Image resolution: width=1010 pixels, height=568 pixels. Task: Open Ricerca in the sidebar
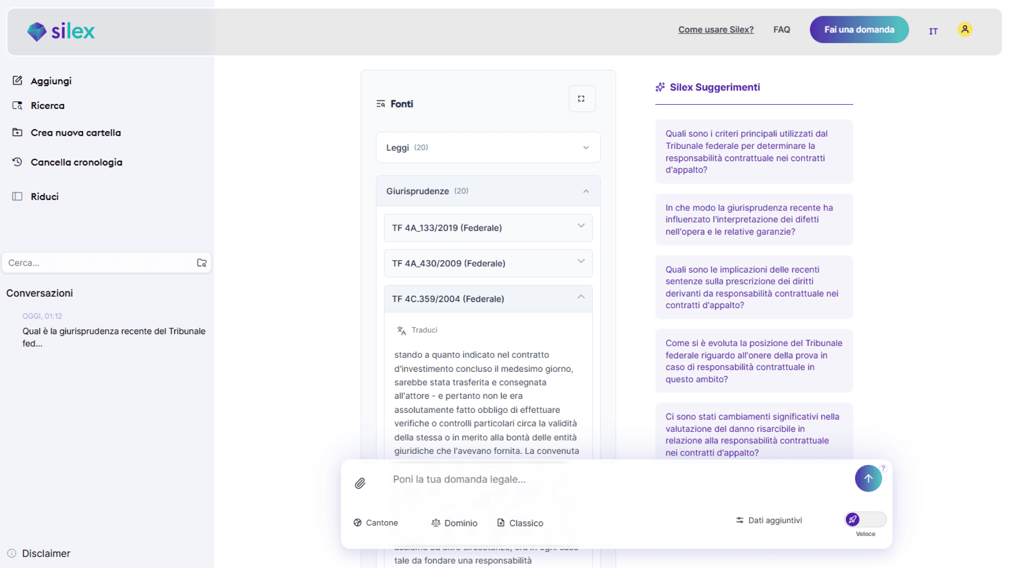[47, 106]
